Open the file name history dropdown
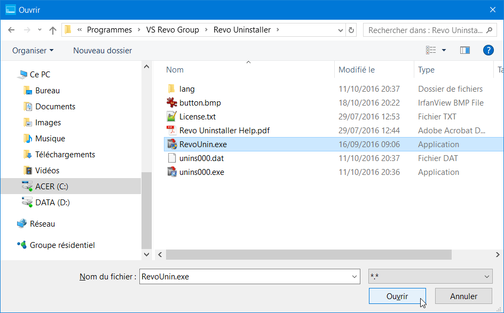This screenshot has width=504, height=313. pos(354,277)
